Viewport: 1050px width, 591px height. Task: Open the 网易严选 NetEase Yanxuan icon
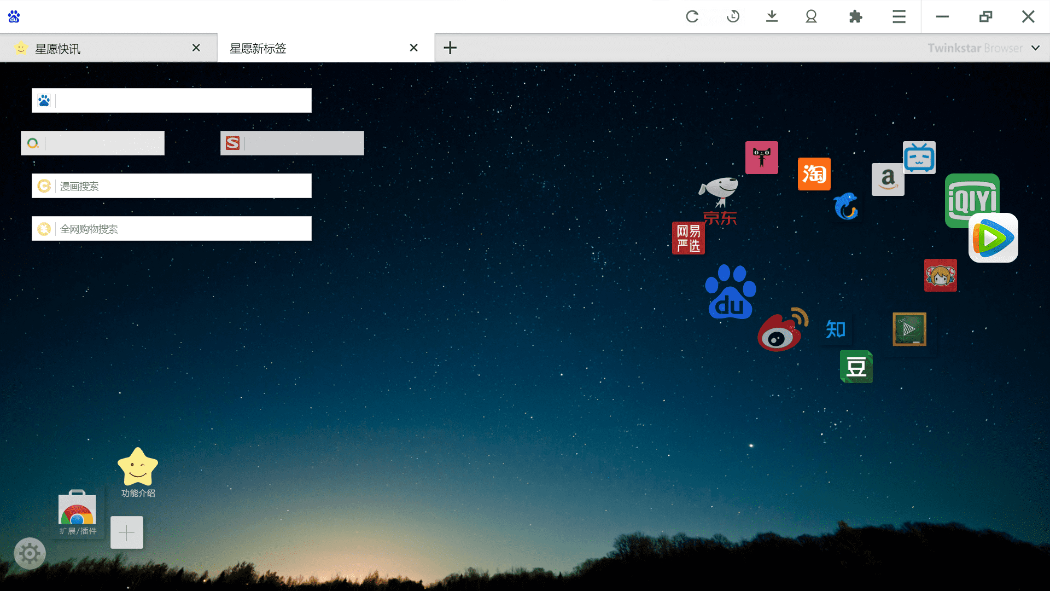[688, 238]
